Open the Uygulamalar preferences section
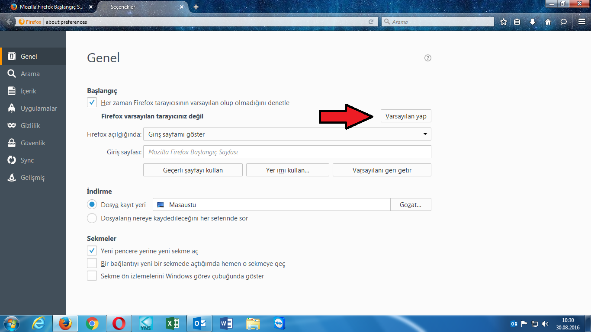The image size is (591, 332). pos(33,108)
